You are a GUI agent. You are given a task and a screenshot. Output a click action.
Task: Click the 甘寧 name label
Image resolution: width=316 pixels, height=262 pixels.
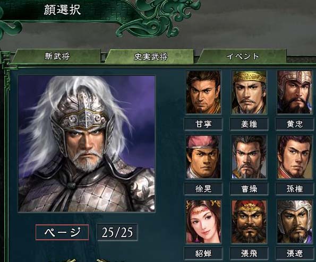[x=203, y=124]
